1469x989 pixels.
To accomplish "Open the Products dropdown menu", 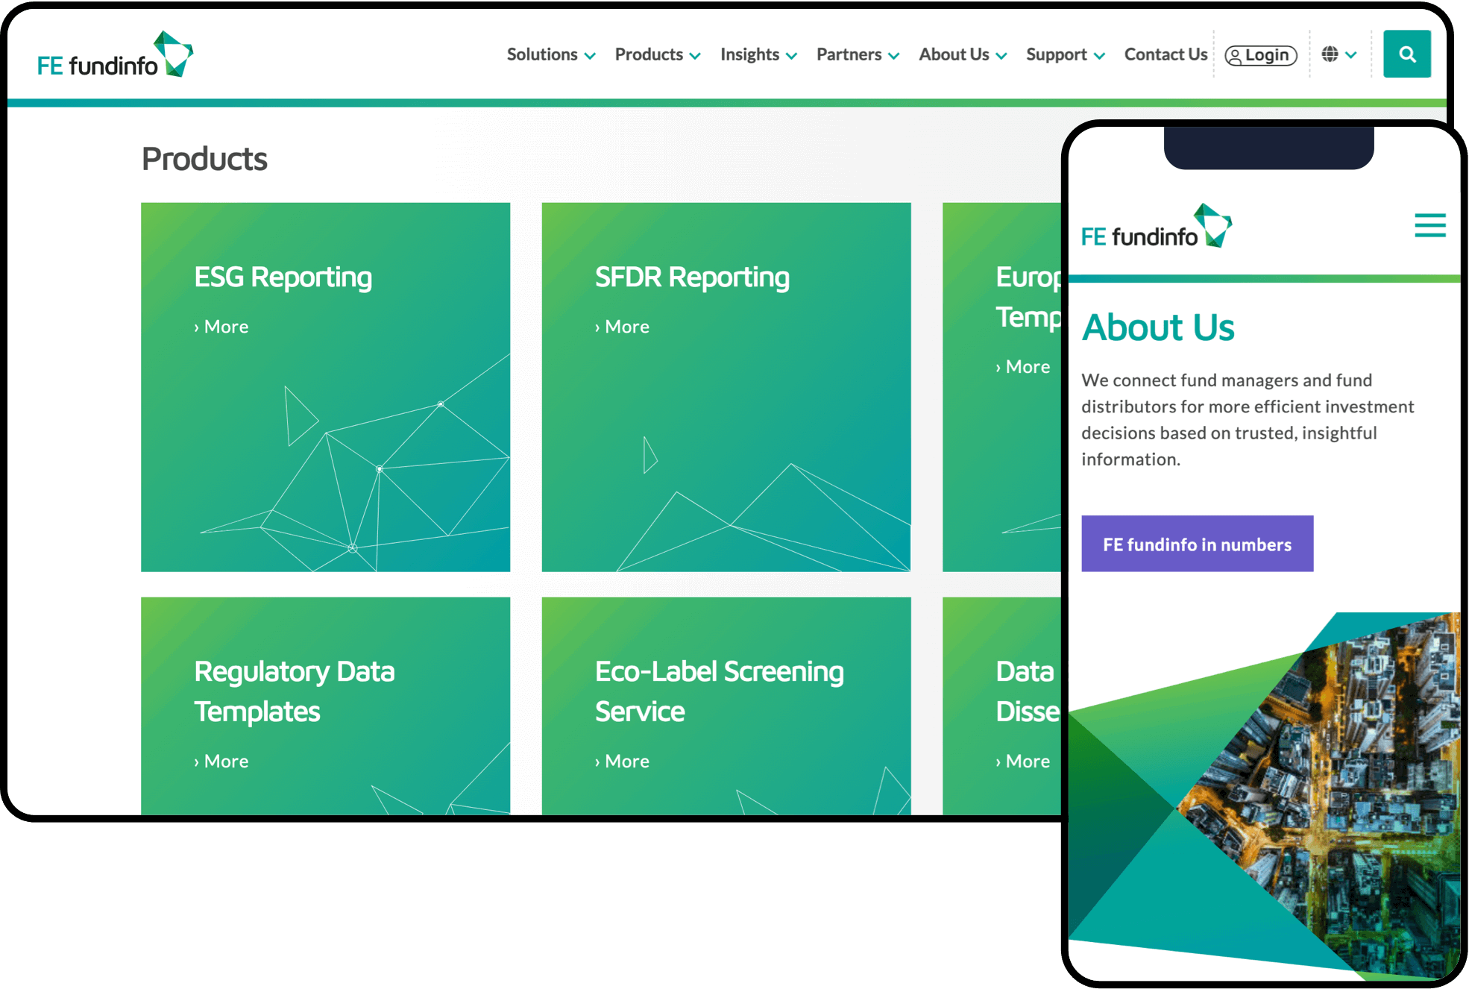I will [x=648, y=54].
